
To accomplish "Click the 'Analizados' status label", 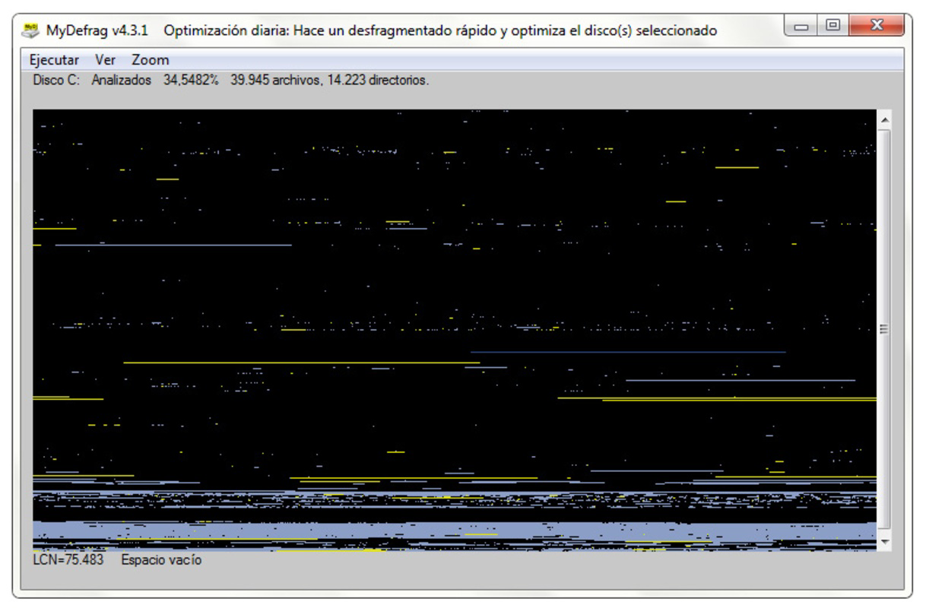I will coord(121,80).
